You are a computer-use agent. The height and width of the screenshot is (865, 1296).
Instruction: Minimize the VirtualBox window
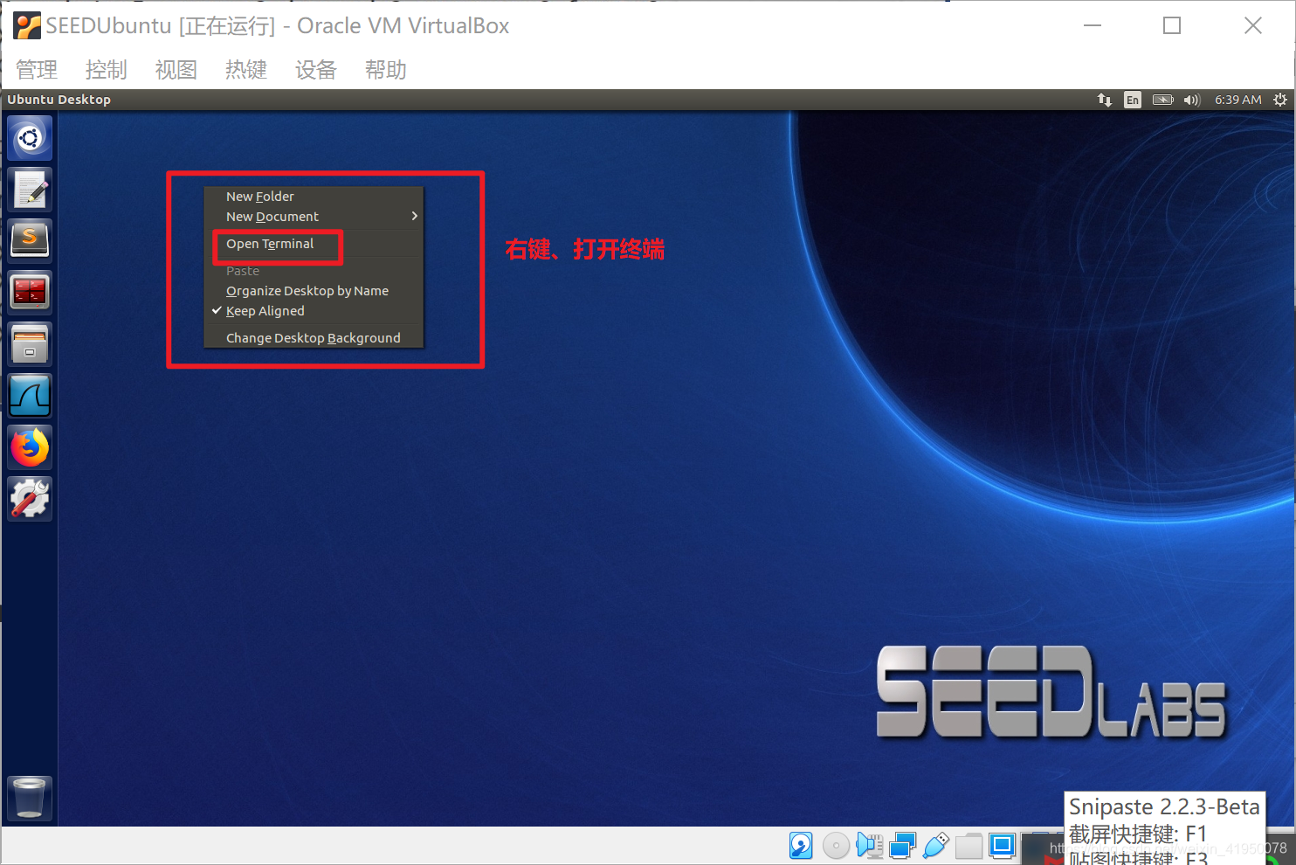click(1093, 25)
